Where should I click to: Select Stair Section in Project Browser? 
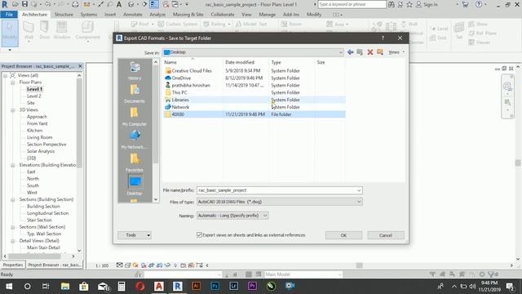click(39, 220)
